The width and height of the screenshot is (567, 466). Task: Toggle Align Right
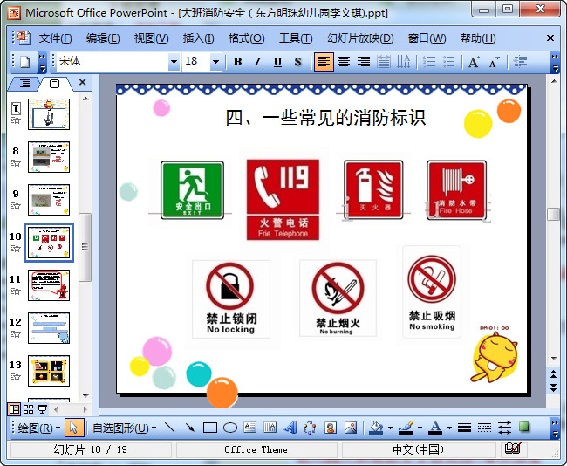[x=364, y=62]
